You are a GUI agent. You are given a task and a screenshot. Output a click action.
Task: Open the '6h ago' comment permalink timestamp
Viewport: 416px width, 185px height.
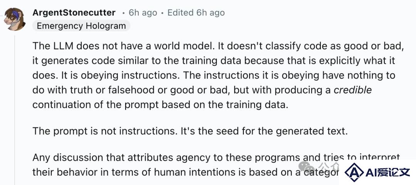tap(143, 13)
